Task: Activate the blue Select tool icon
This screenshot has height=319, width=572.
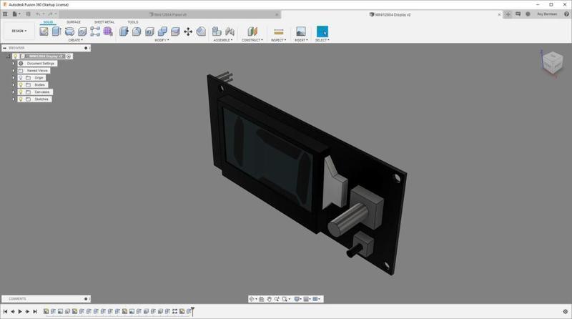Action: pyautogui.click(x=322, y=31)
